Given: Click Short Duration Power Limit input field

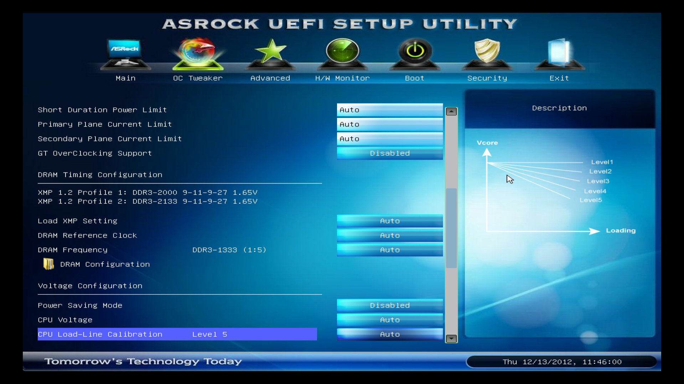Looking at the screenshot, I should point(390,110).
